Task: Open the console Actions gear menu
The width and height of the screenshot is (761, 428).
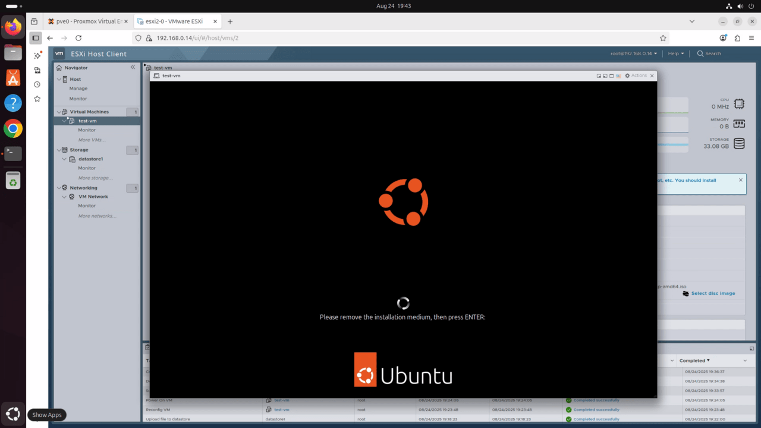Action: [x=636, y=75]
